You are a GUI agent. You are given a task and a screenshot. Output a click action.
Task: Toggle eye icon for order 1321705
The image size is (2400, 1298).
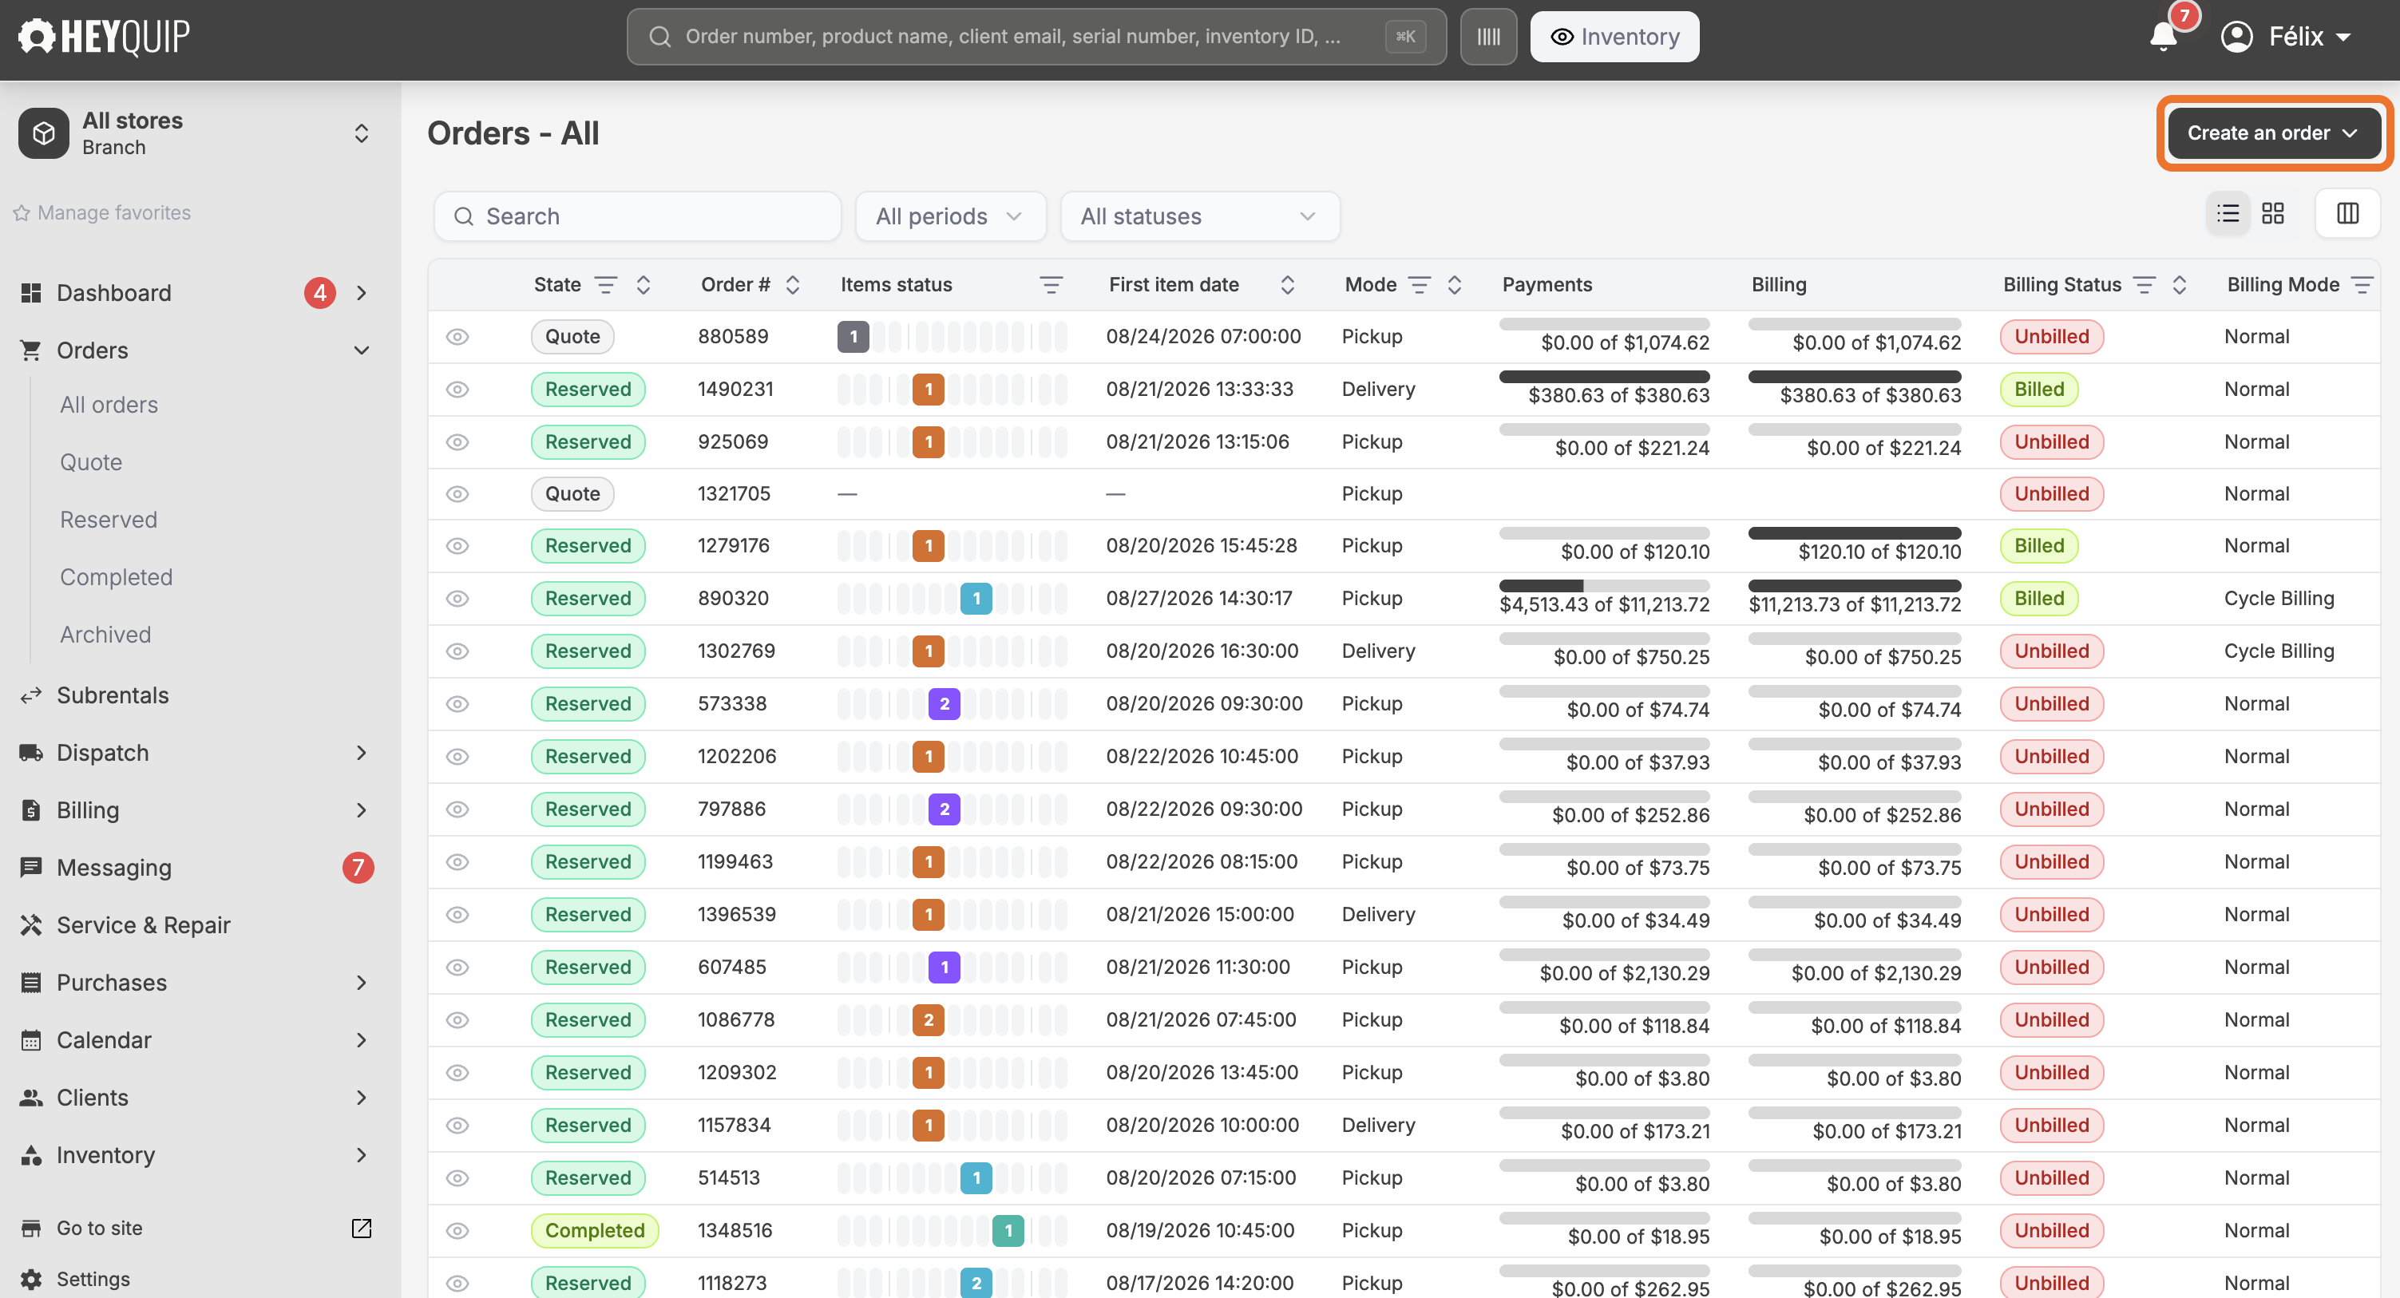tap(457, 494)
